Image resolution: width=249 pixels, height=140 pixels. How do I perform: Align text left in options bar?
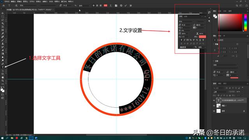93,5
